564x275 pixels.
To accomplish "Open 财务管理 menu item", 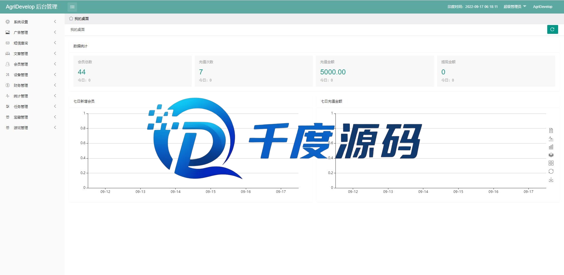I will click(x=32, y=85).
